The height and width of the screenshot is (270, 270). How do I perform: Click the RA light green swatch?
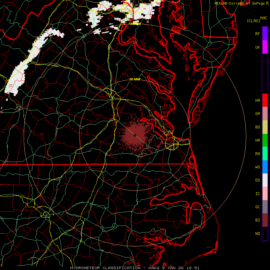coord(265,154)
